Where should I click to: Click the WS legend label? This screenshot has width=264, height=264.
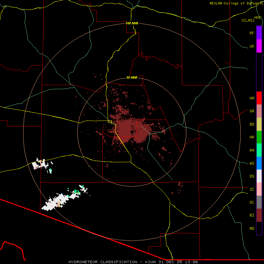click(x=252, y=163)
